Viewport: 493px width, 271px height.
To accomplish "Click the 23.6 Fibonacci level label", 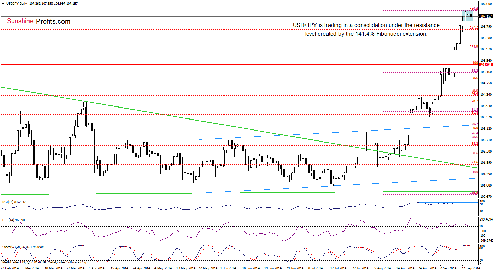I will pyautogui.click(x=475, y=162).
